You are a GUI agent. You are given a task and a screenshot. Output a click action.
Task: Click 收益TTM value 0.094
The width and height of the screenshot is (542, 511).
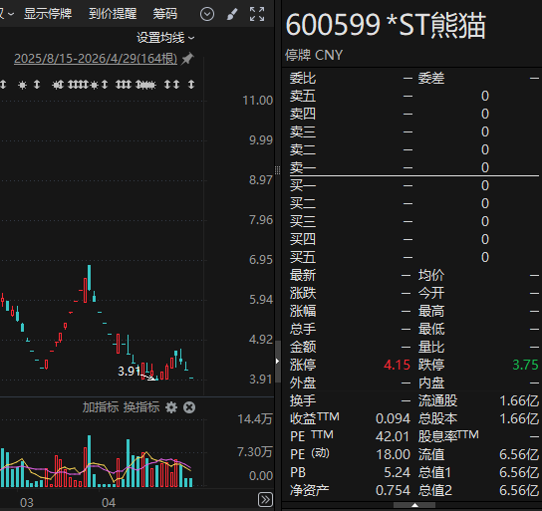click(x=393, y=418)
